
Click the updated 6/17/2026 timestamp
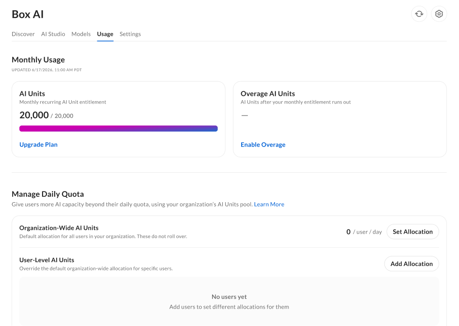pos(47,70)
